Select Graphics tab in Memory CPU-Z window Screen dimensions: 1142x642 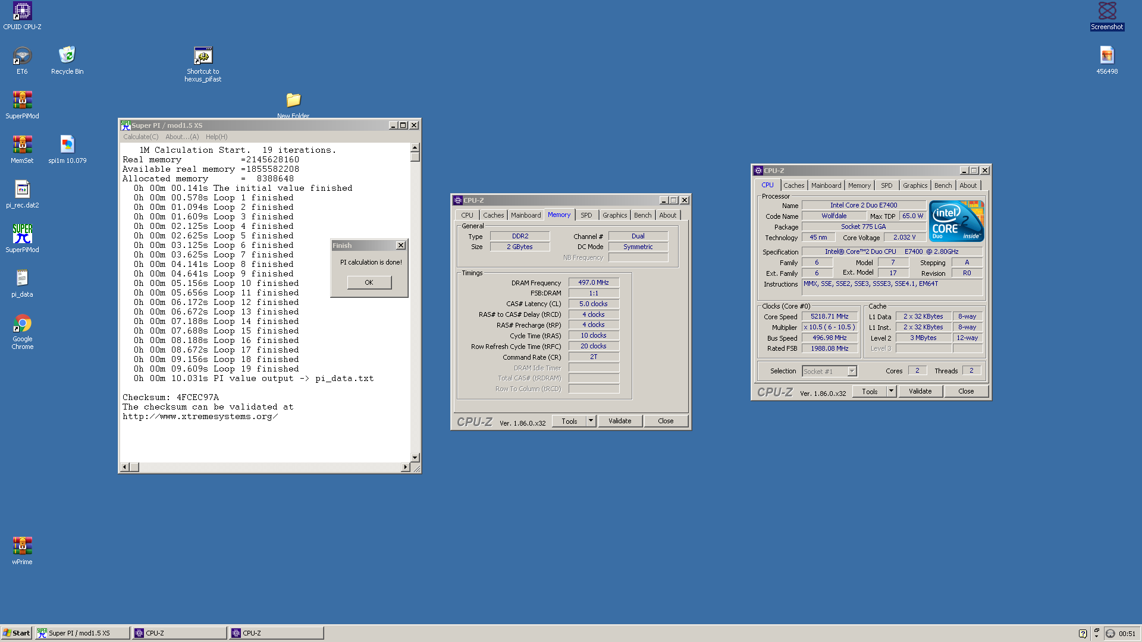pos(614,215)
